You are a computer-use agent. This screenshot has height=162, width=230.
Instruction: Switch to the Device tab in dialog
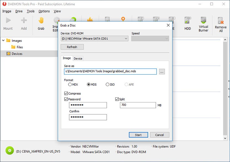pos(78,59)
